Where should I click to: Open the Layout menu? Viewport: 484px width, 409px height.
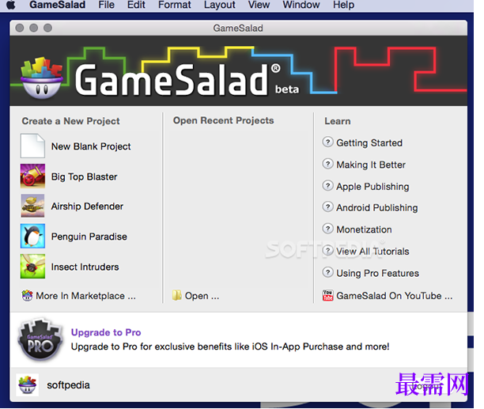[220, 5]
